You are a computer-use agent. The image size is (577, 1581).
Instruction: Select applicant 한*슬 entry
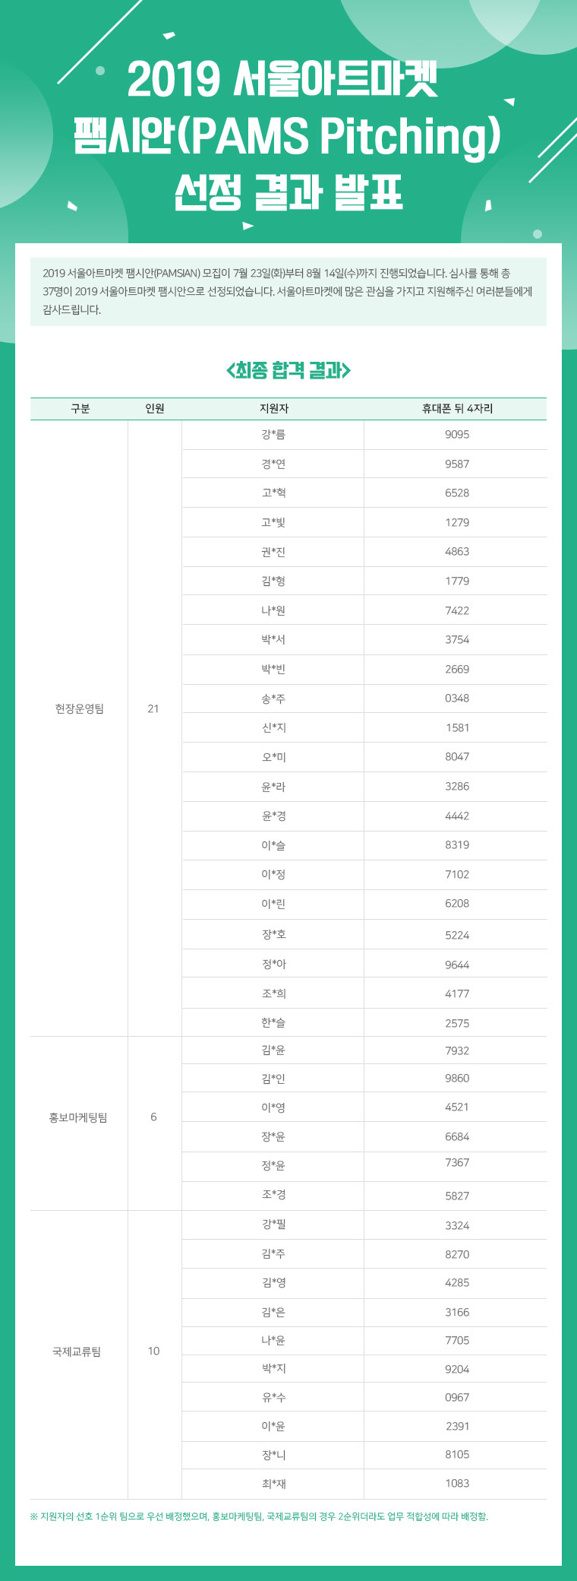pyautogui.click(x=273, y=1023)
